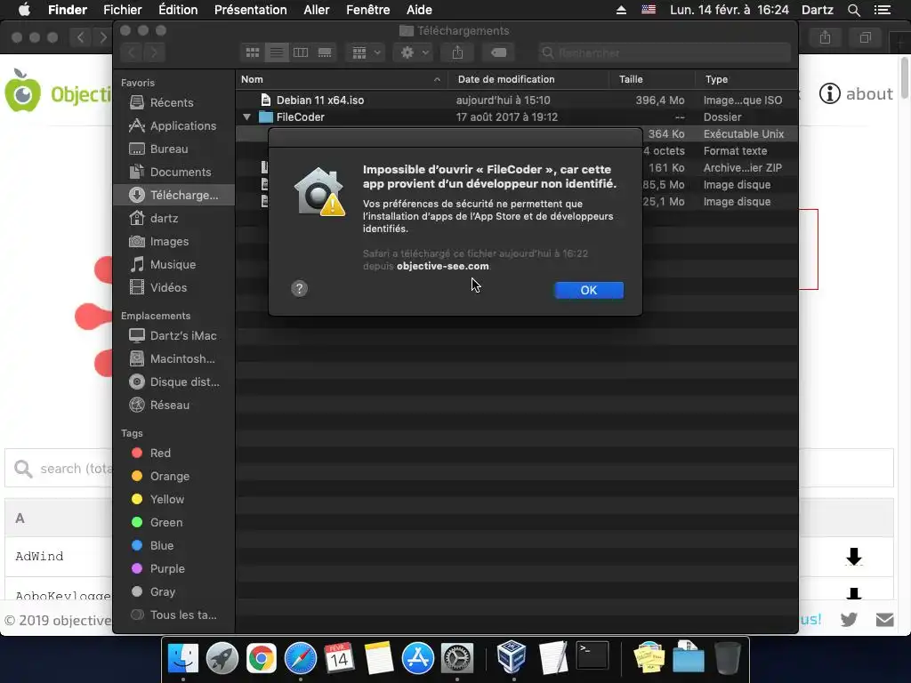Open the dartz home folder
Image resolution: width=911 pixels, height=683 pixels.
pos(173,219)
